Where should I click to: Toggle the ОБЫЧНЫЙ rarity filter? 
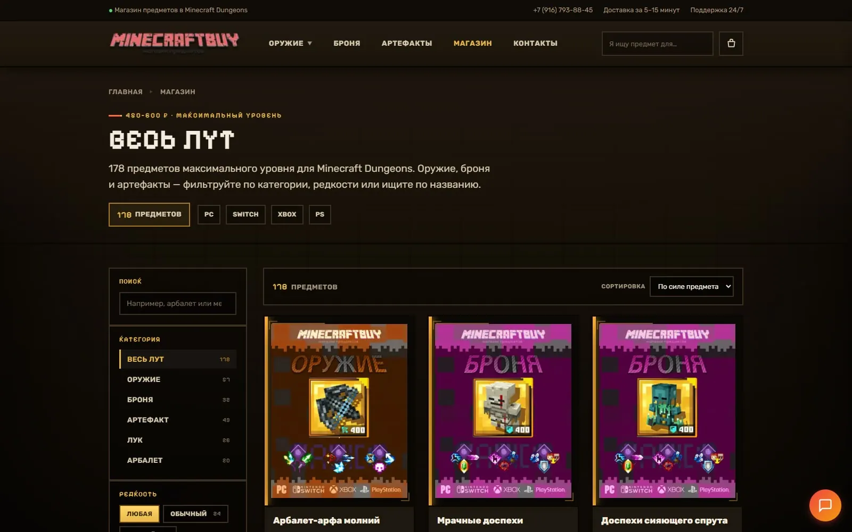click(195, 514)
